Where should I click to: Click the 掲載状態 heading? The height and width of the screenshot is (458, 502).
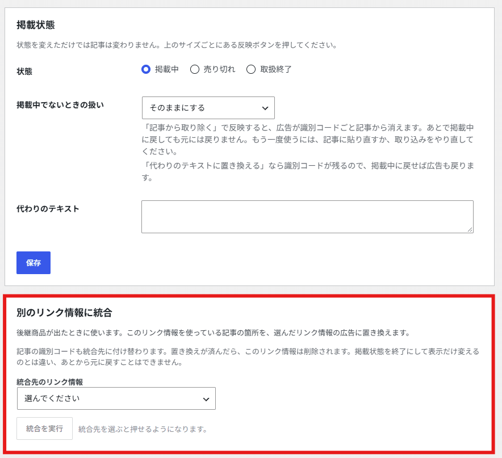coord(36,25)
